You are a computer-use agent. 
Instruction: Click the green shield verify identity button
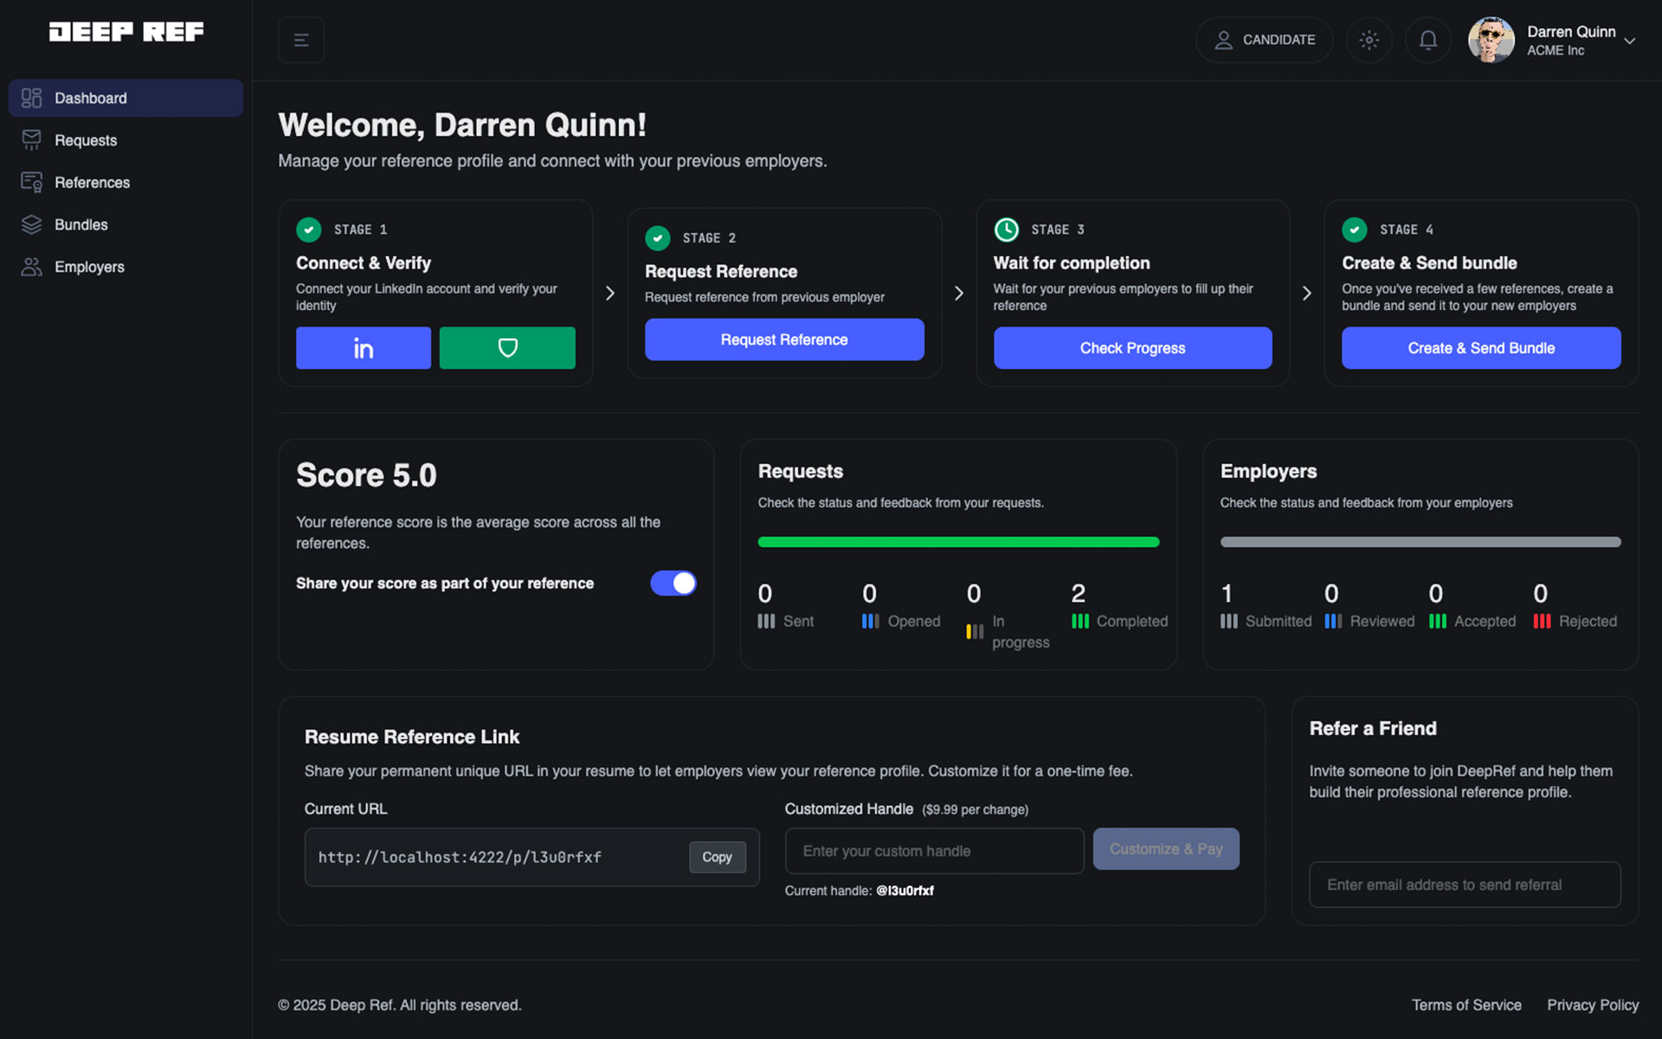507,348
